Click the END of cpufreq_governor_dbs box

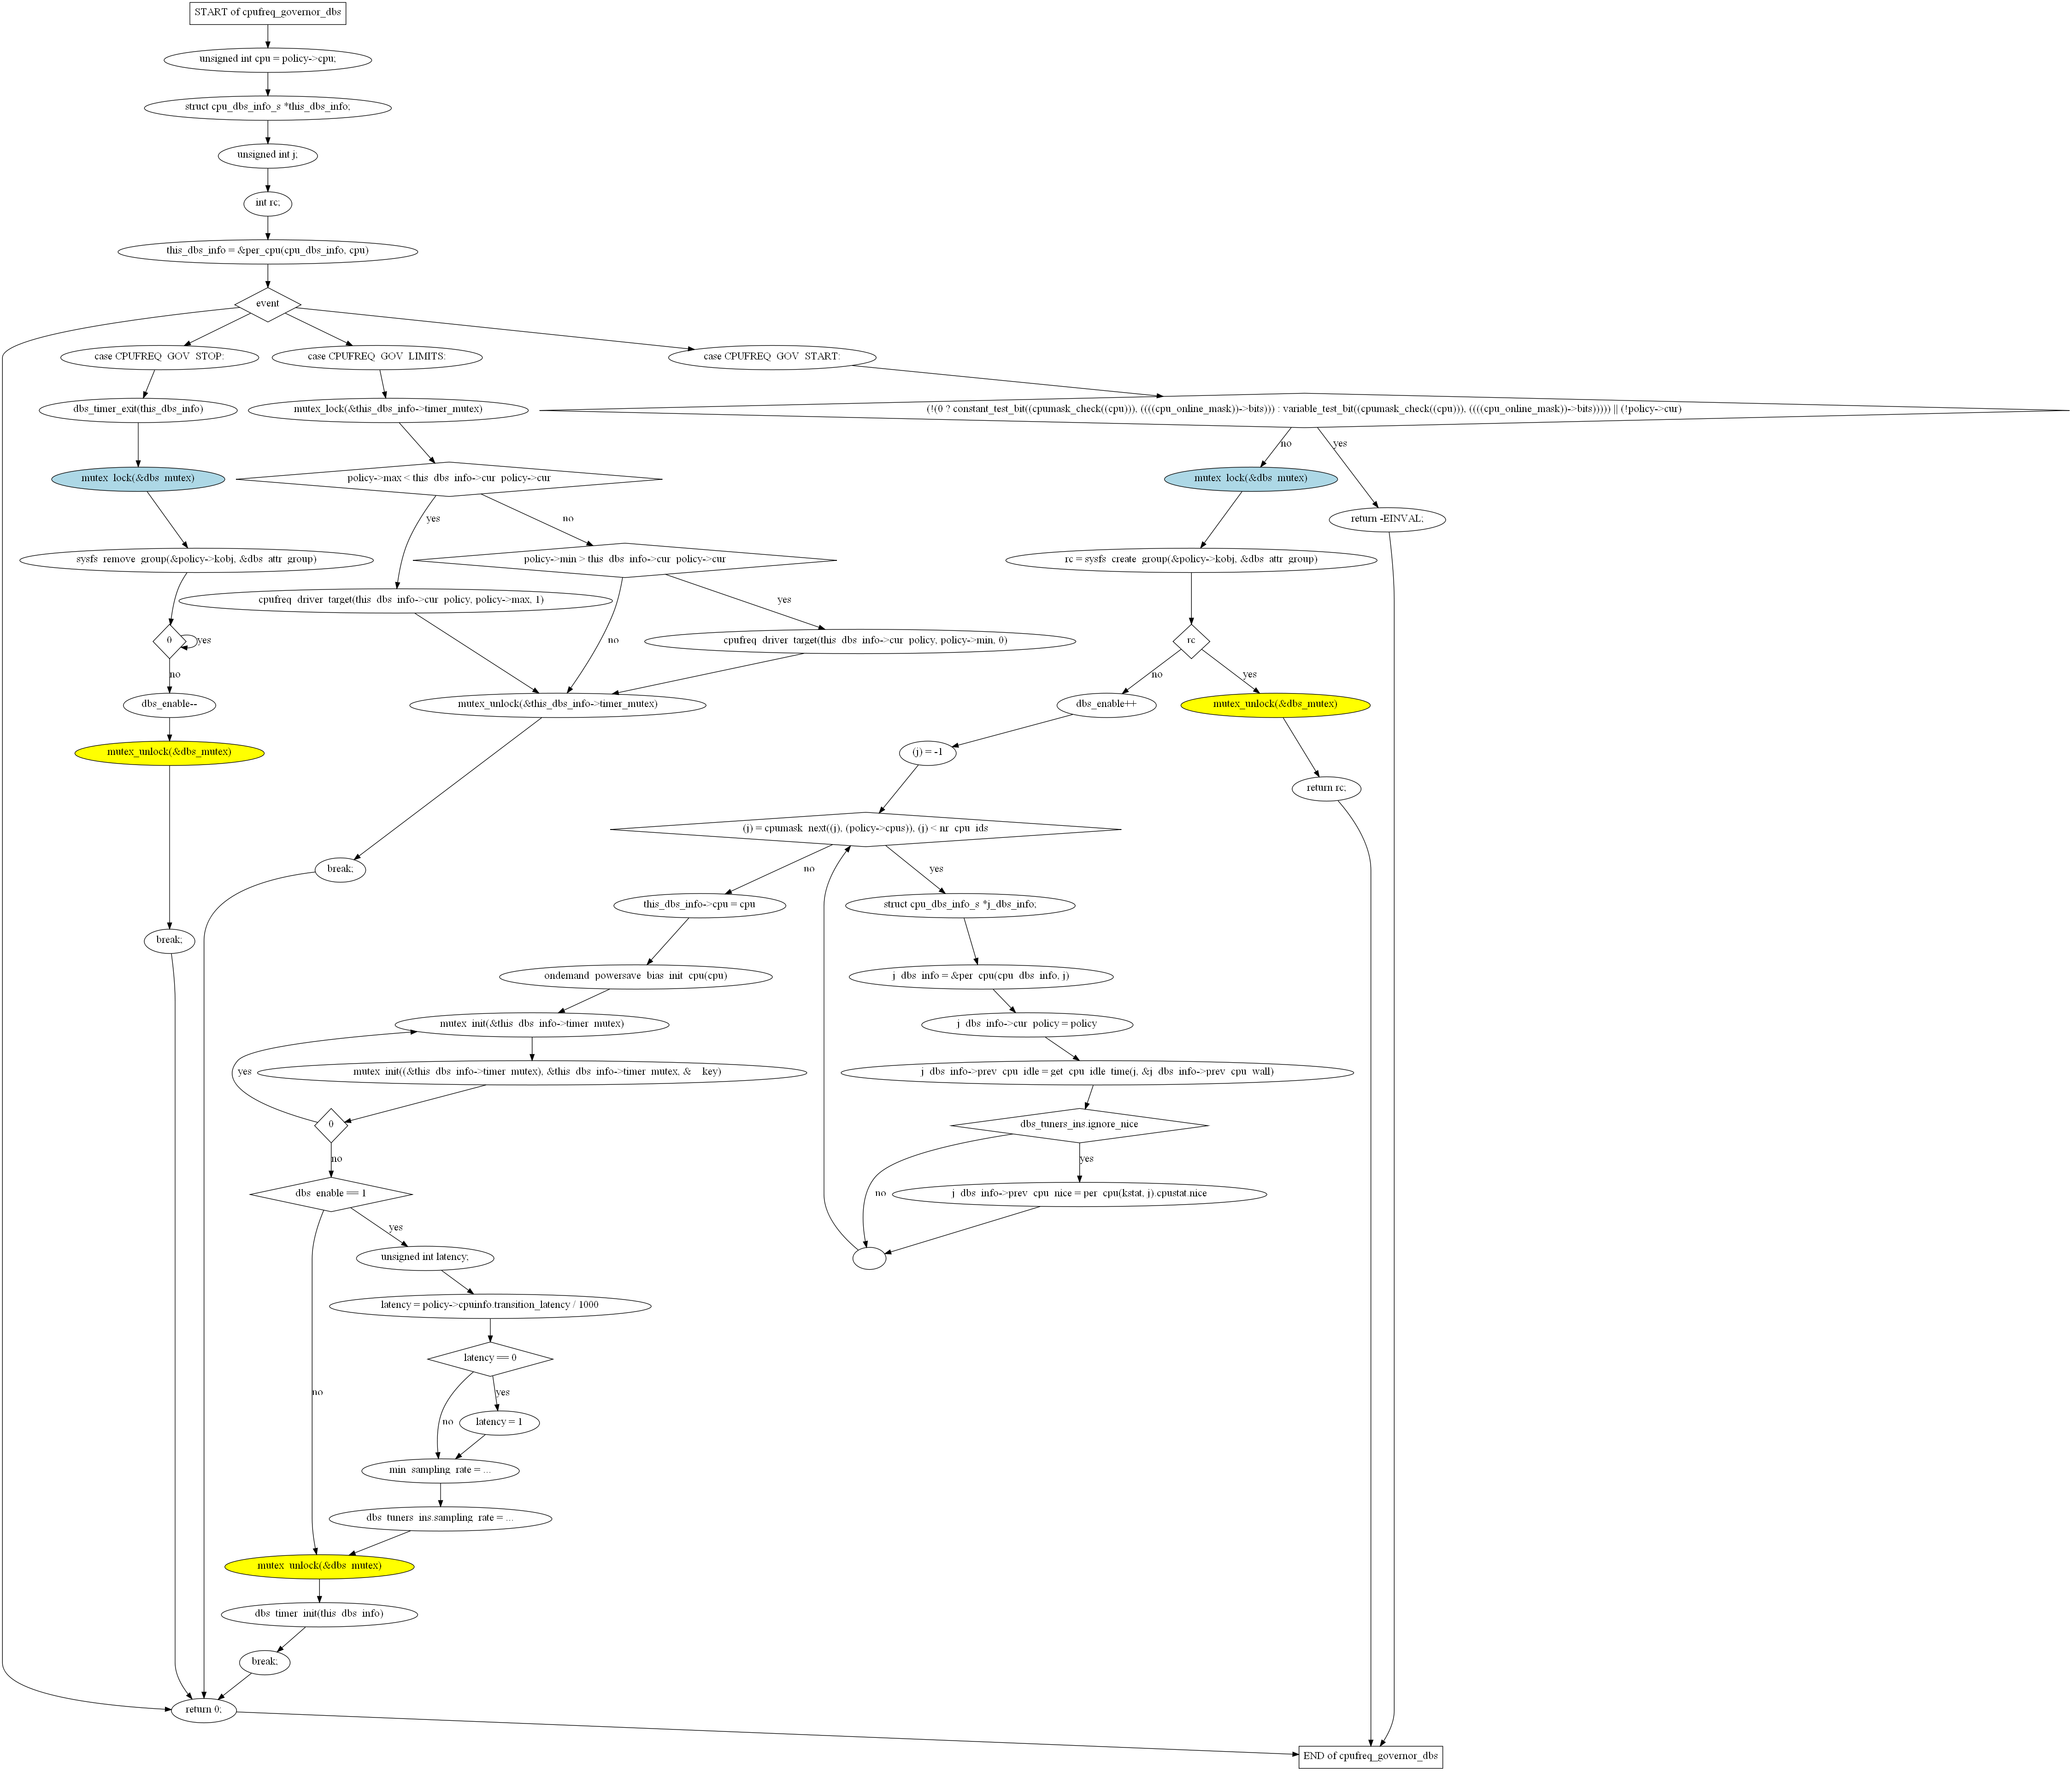[x=1370, y=1758]
